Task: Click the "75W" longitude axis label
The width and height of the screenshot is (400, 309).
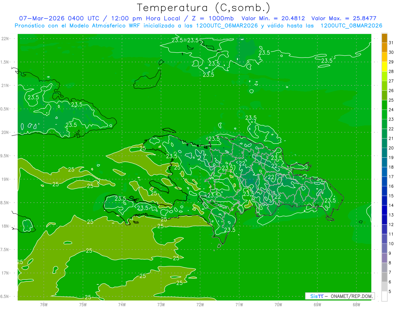Action: [x=83, y=304]
